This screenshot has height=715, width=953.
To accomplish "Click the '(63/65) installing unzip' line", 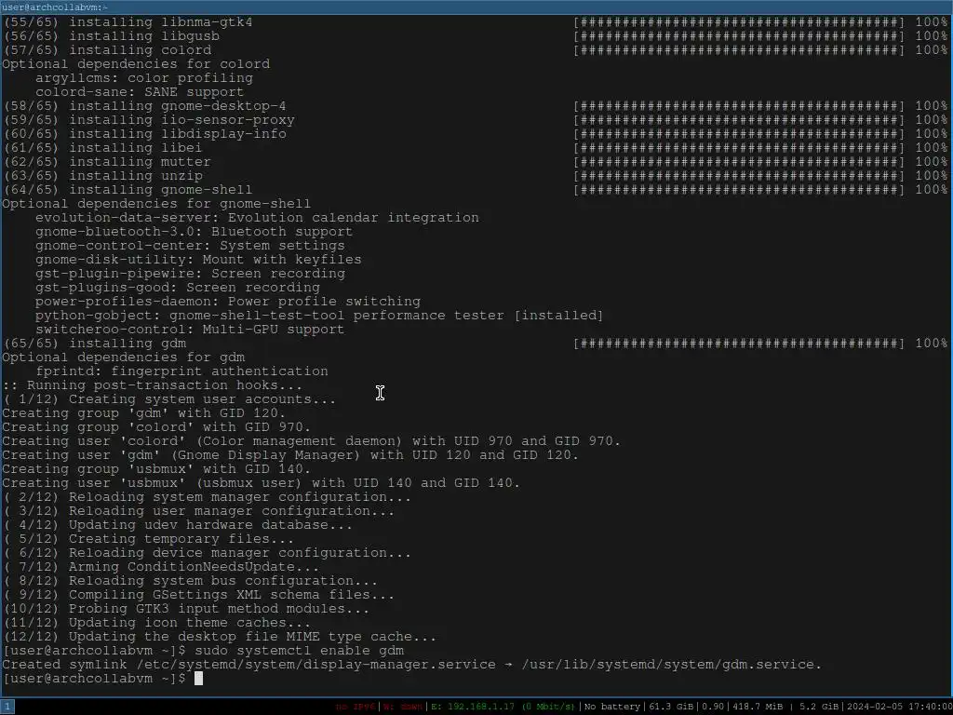I will [x=102, y=176].
